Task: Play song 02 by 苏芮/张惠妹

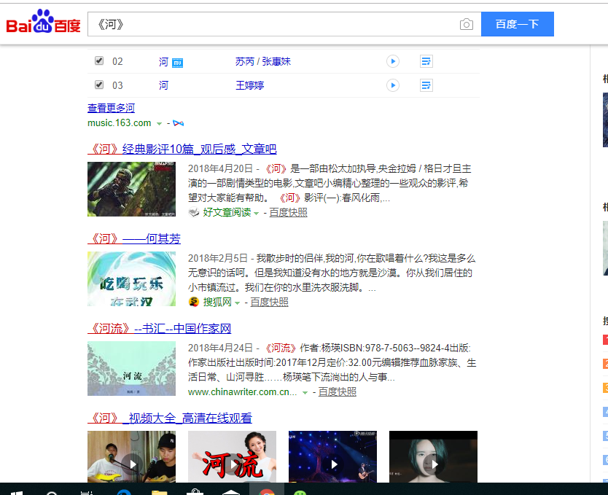Action: click(x=393, y=61)
